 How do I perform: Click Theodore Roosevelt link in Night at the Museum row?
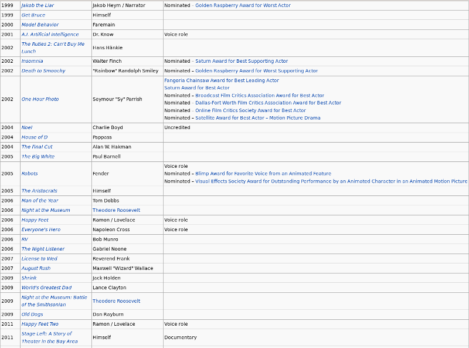coord(116,210)
